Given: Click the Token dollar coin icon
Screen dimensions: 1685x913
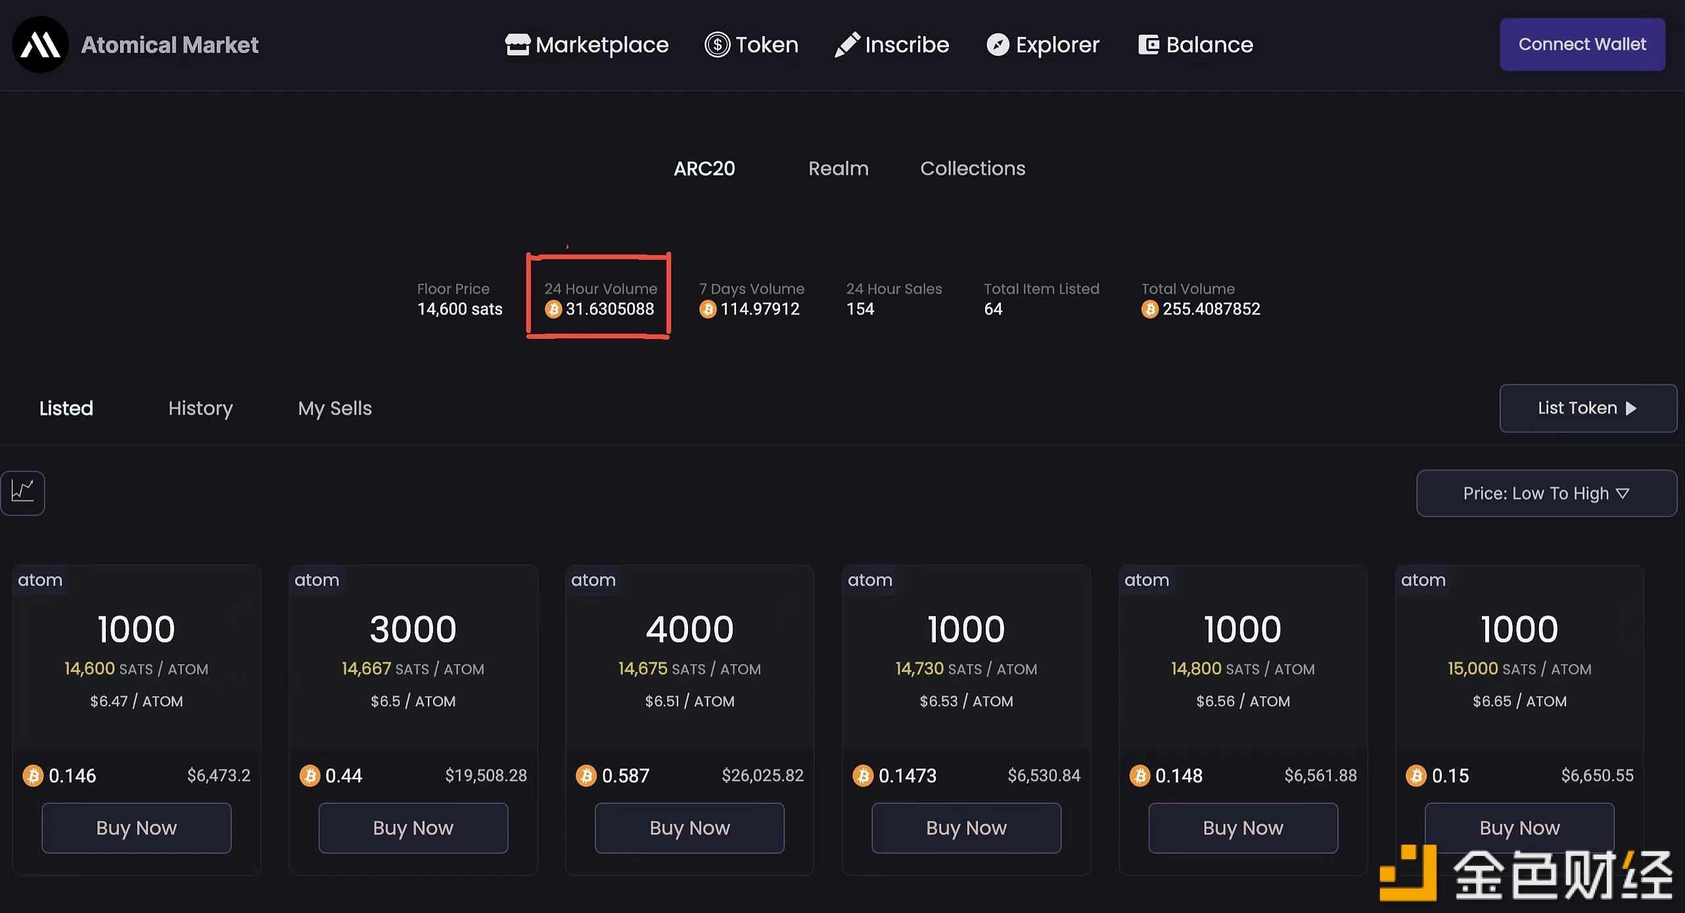Looking at the screenshot, I should point(717,45).
